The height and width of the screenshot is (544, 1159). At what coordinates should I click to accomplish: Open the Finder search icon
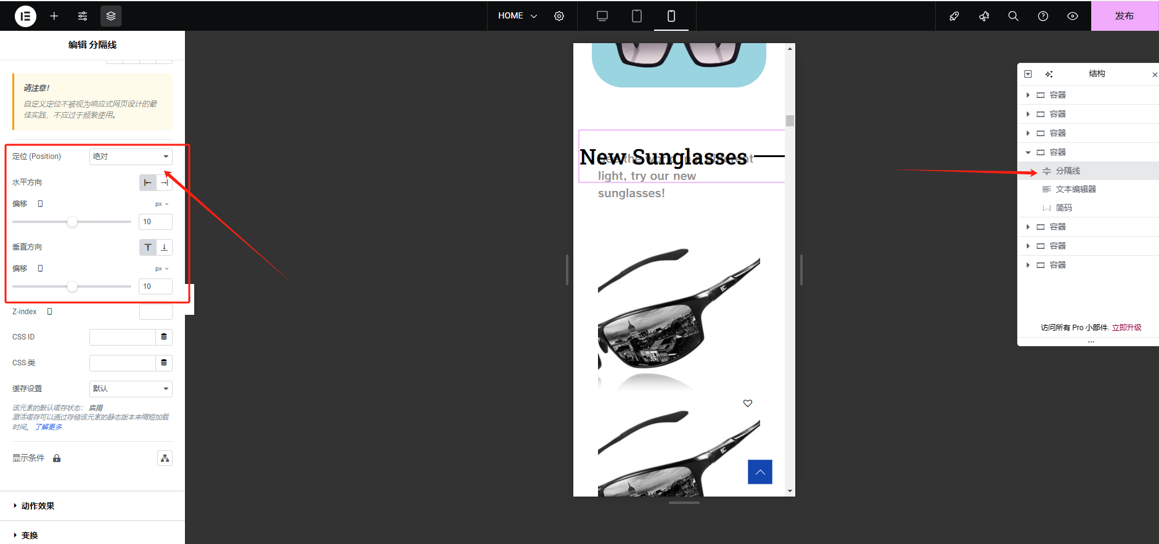(1013, 16)
